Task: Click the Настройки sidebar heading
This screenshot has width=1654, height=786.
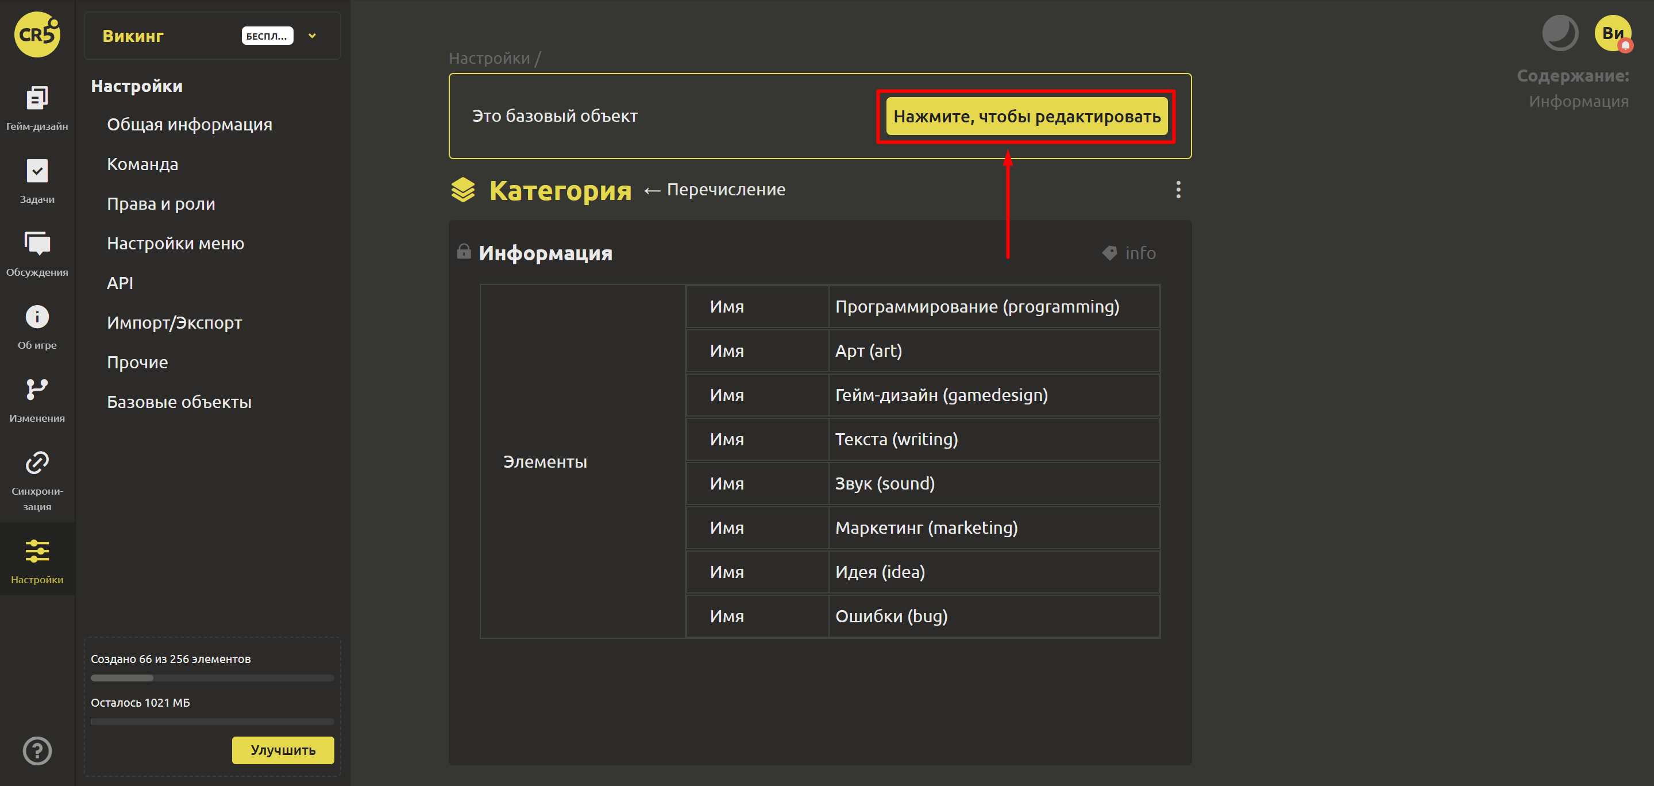Action: click(137, 86)
